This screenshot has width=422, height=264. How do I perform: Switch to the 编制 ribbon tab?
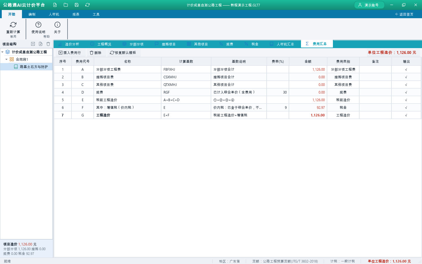[x=32, y=14]
